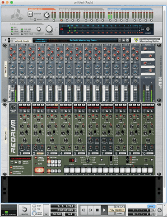The image size is (167, 217).
Task: Save the Mastering Suite patch with disk icon
Action: pos(128,40)
